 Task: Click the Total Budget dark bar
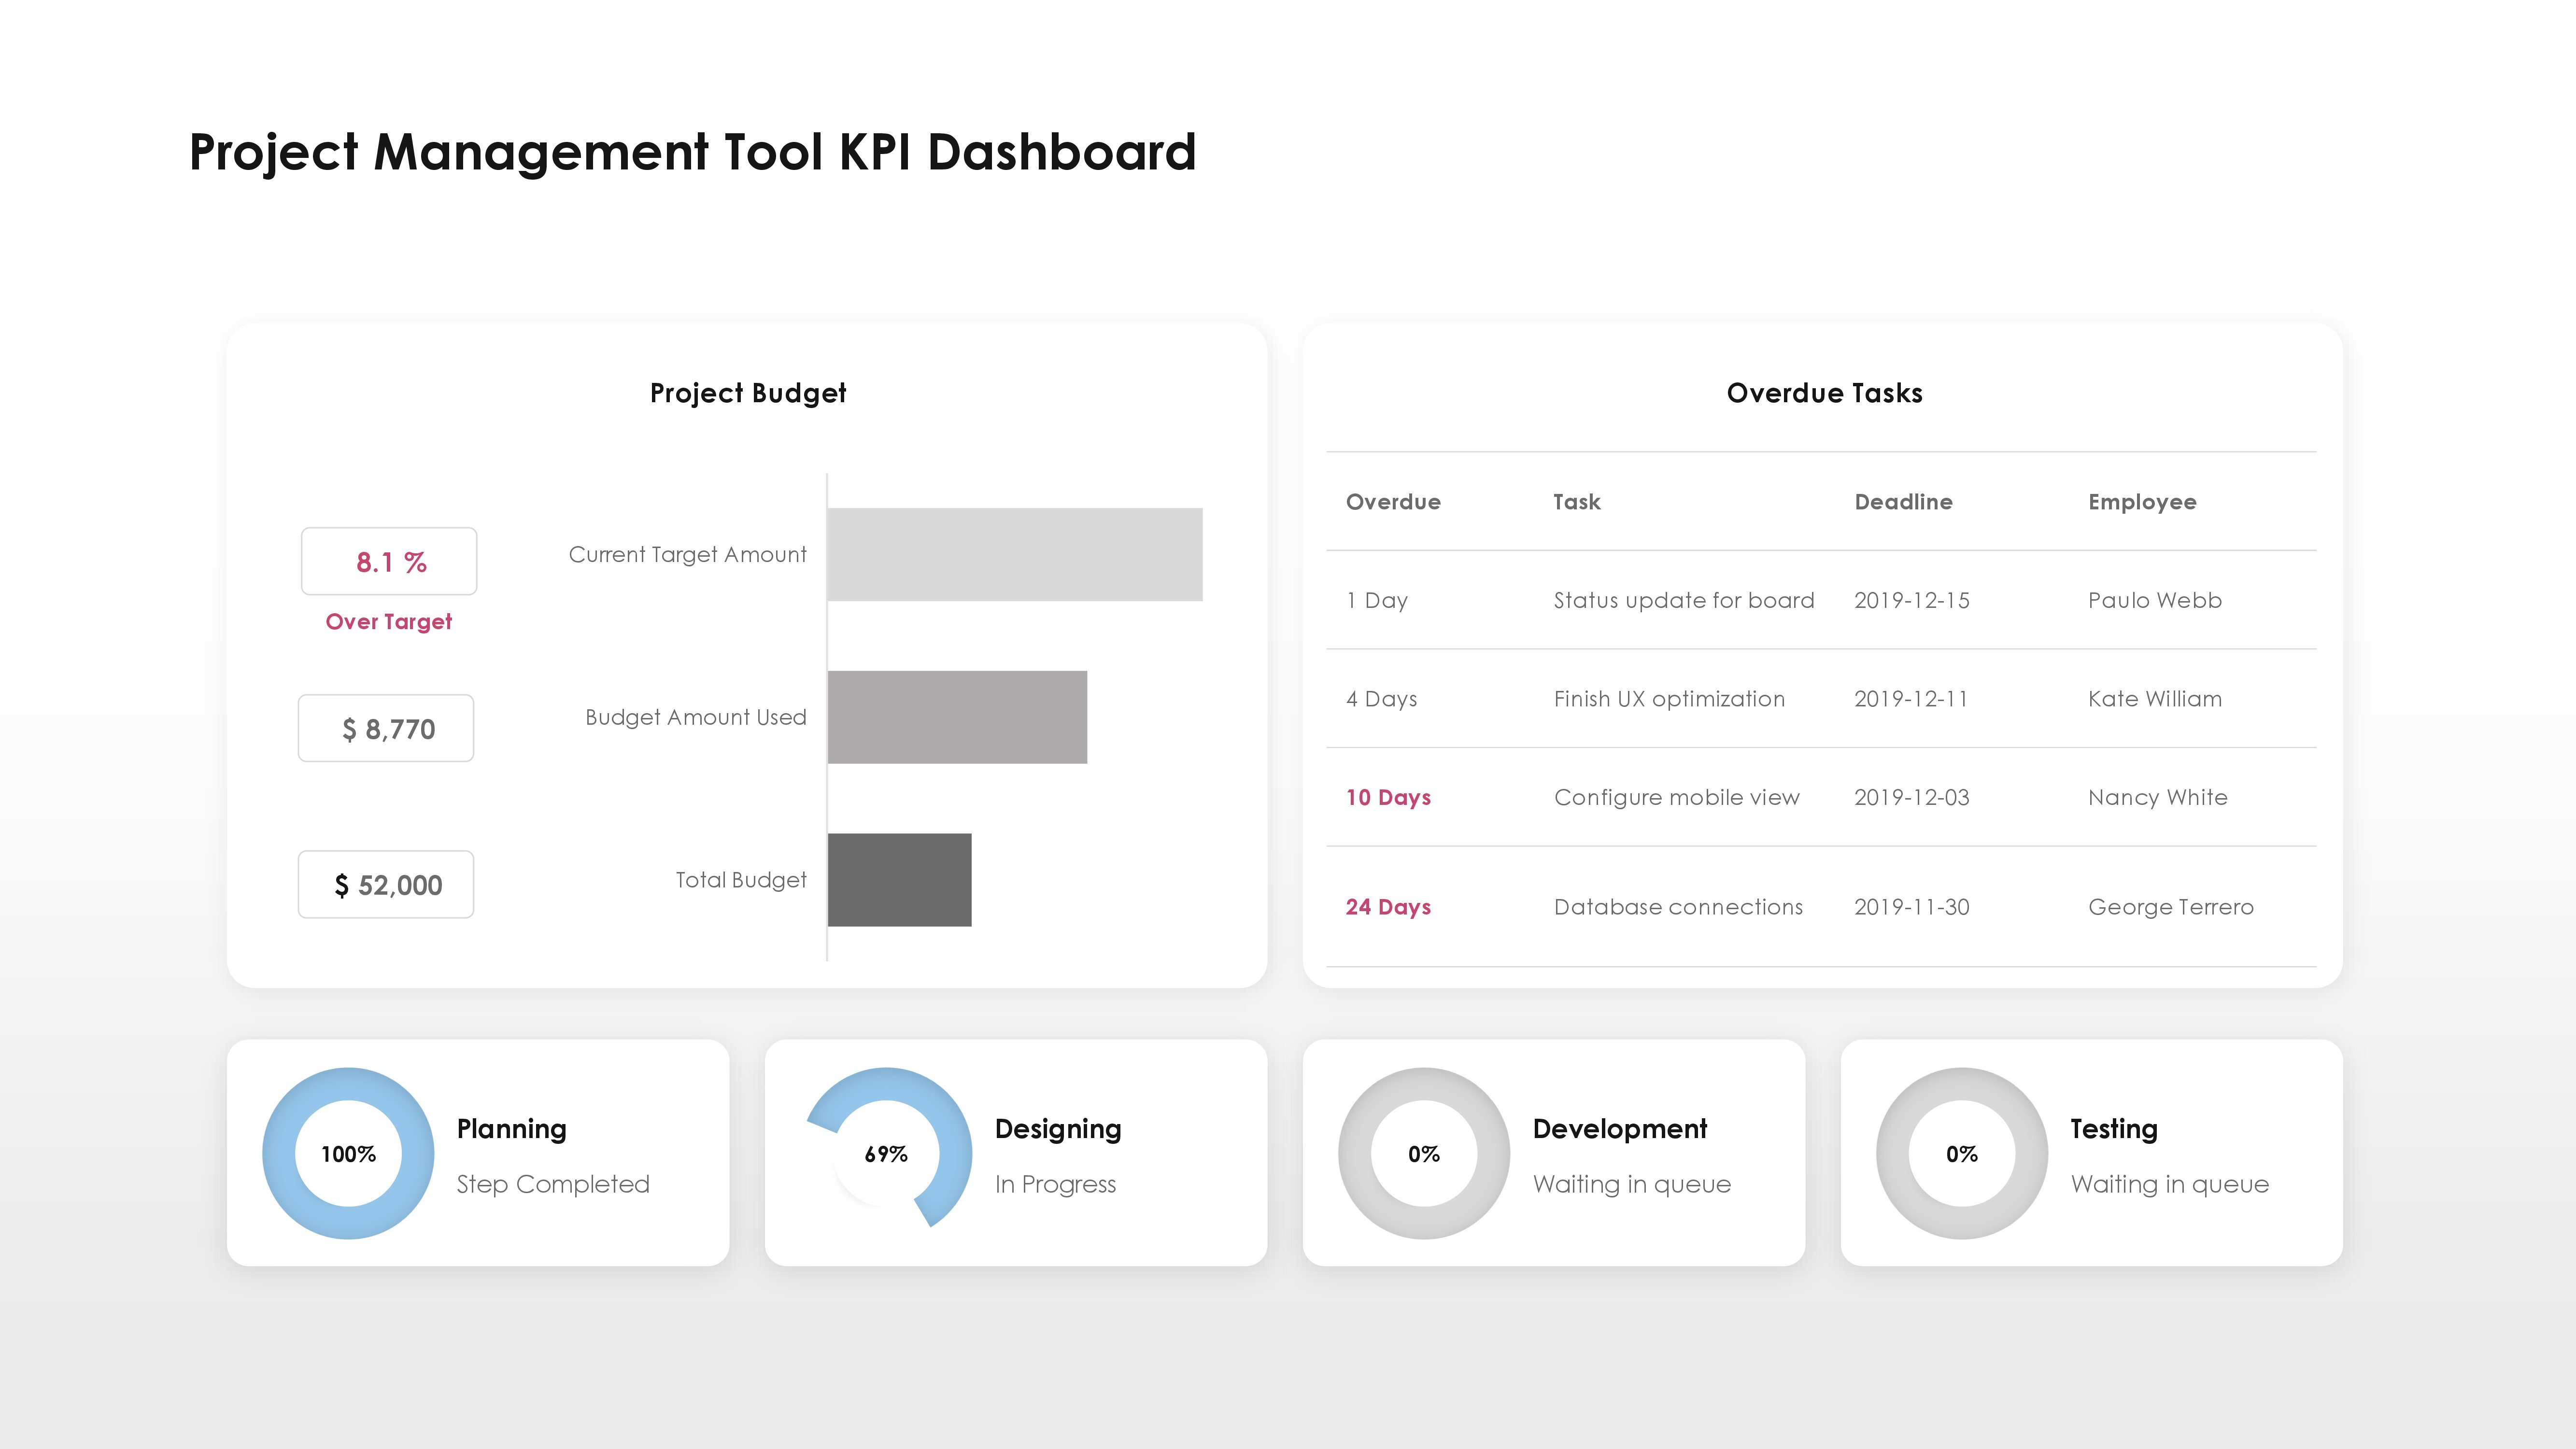pos(899,880)
